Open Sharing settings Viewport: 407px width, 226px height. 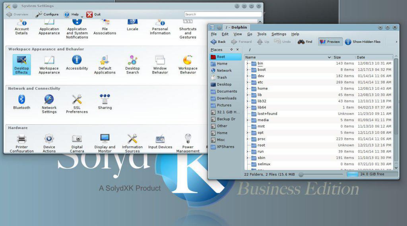[x=105, y=102]
